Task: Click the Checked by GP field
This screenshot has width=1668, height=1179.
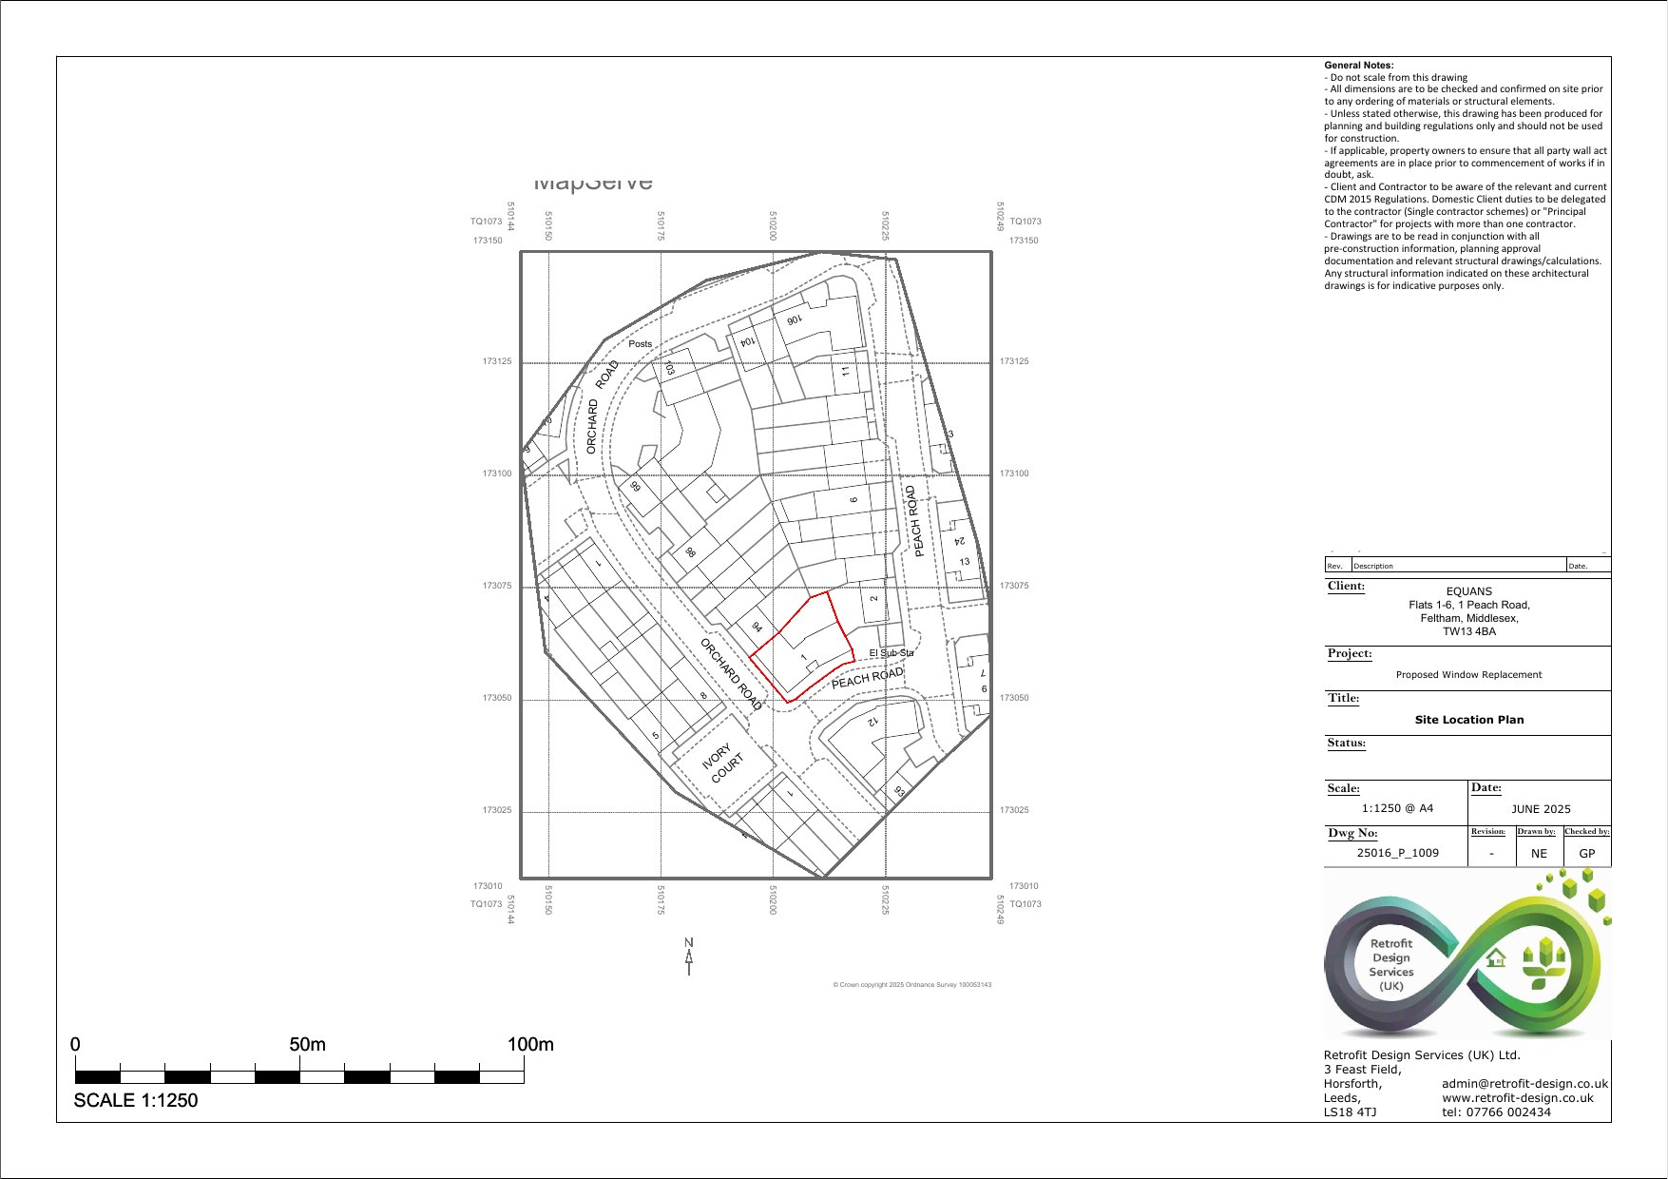Action: [x=1586, y=854]
